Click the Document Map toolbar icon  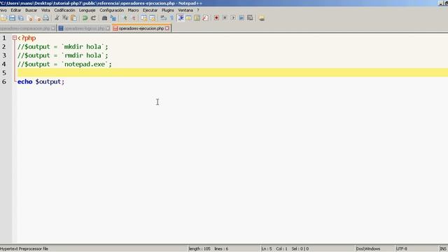pos(197,18)
